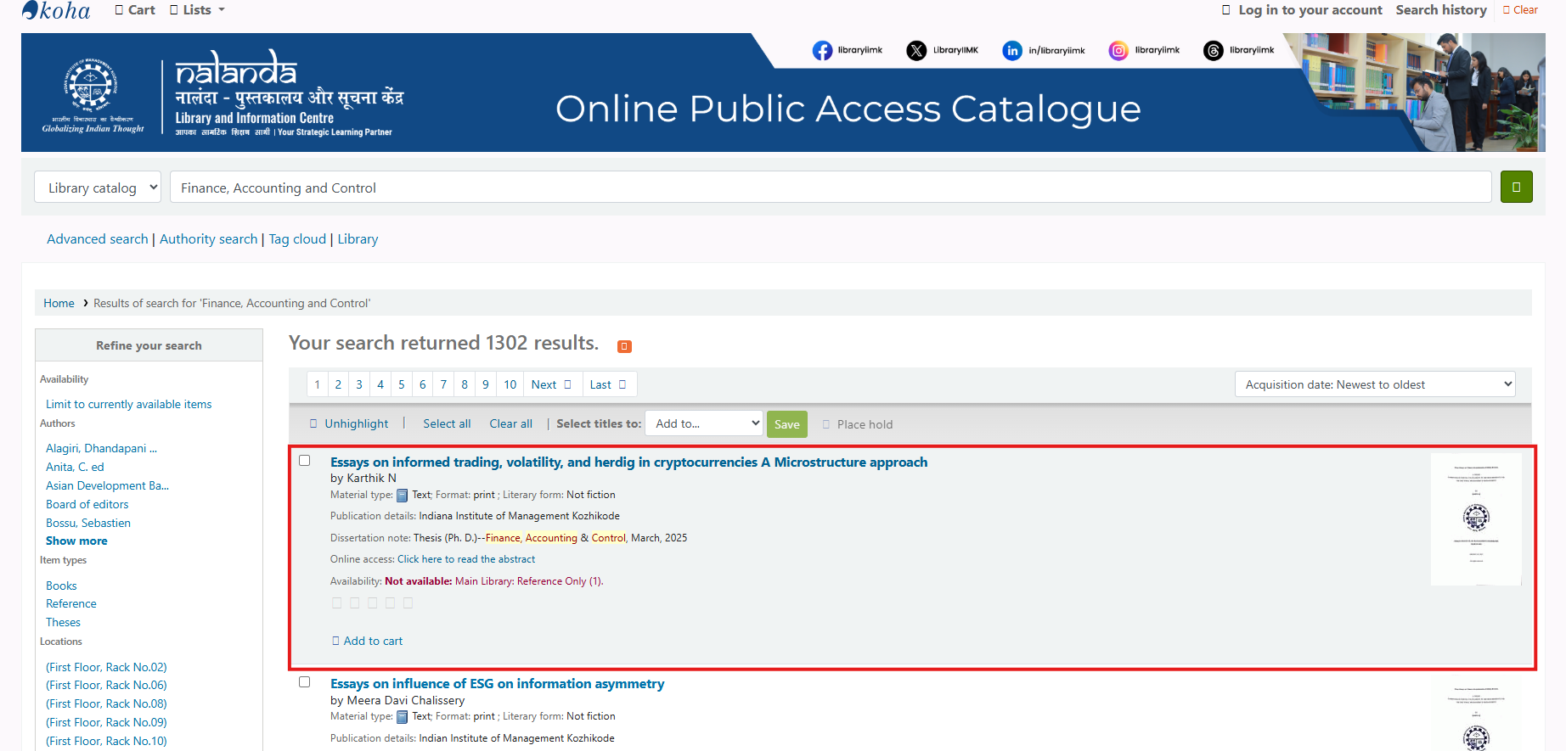The height and width of the screenshot is (751, 1566).
Task: Click the X (Twitter) LibraryIIMK icon
Action: [x=916, y=51]
